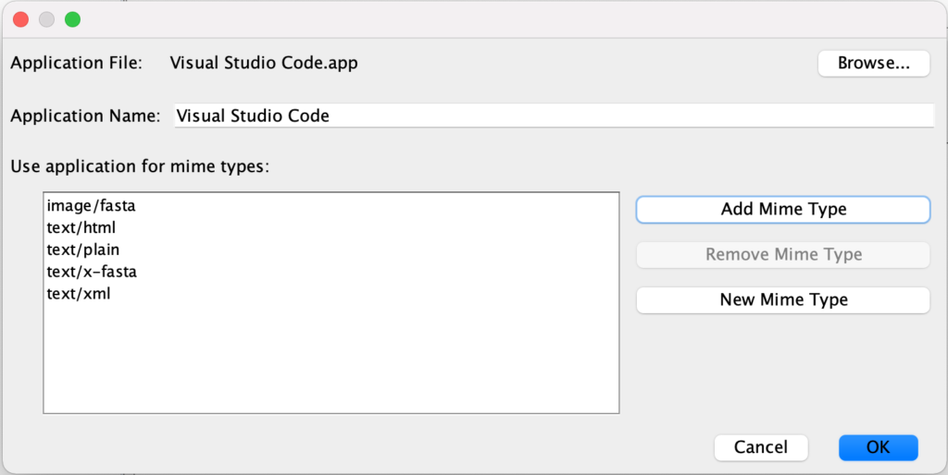Viewport: 948px width, 475px height.
Task: Highlight the text/x-fasta list entry
Action: 92,272
